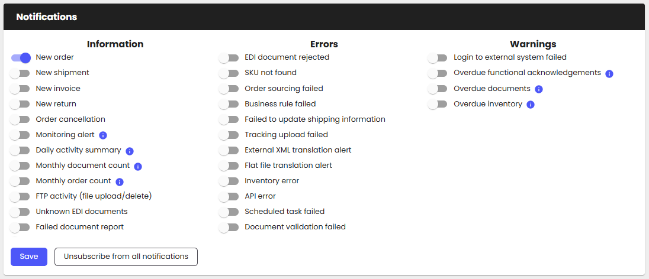Screen dimensions: 649x279
Task: Toggle on SKU not found notification
Action: point(229,73)
